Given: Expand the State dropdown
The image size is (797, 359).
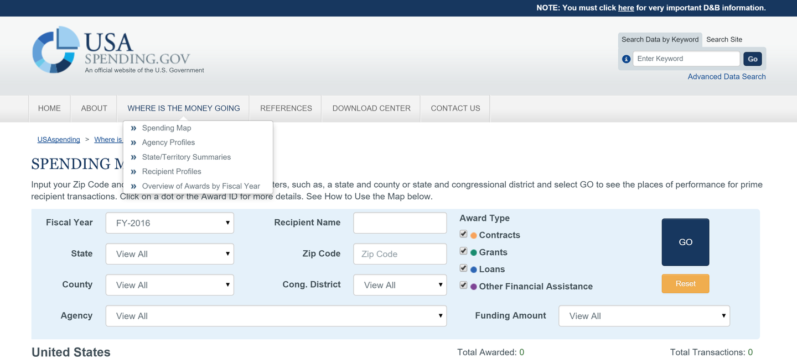Looking at the screenshot, I should pos(169,254).
